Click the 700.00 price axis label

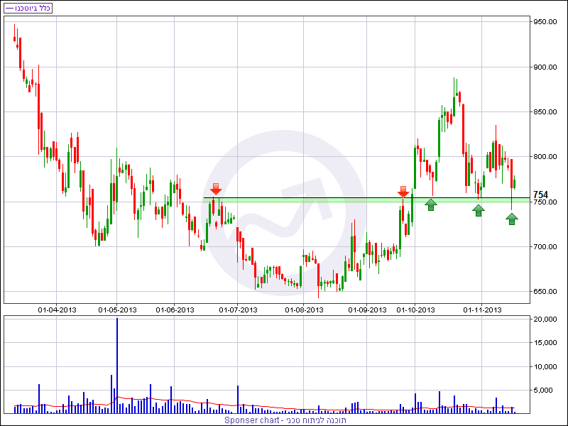click(x=545, y=246)
